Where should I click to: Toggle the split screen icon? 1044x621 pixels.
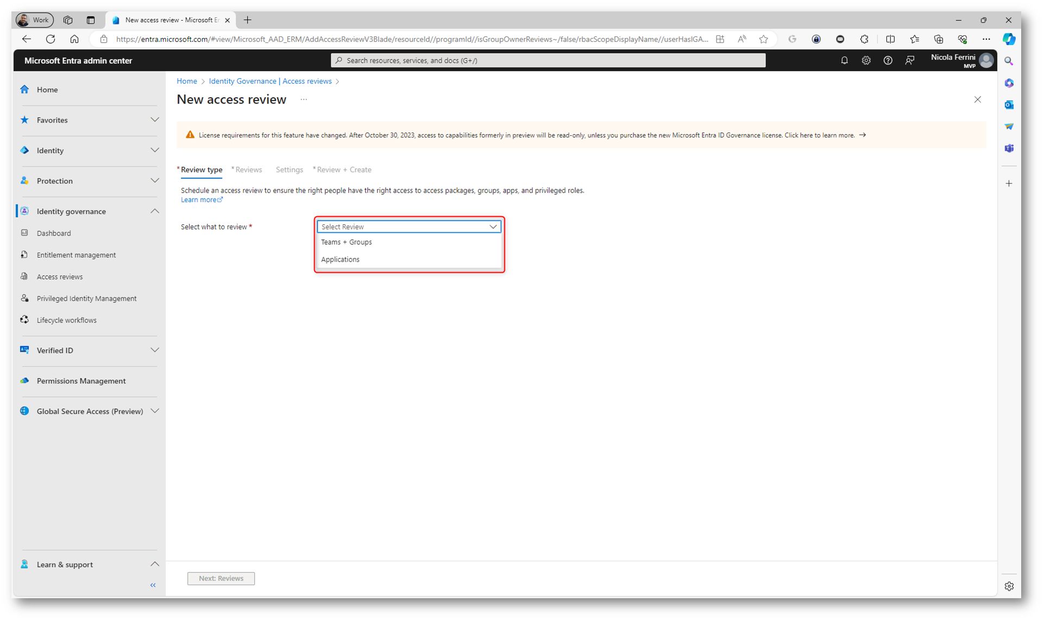point(890,39)
